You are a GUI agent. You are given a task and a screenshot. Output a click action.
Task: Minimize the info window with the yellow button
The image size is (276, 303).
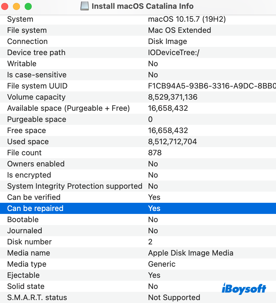(17, 6)
